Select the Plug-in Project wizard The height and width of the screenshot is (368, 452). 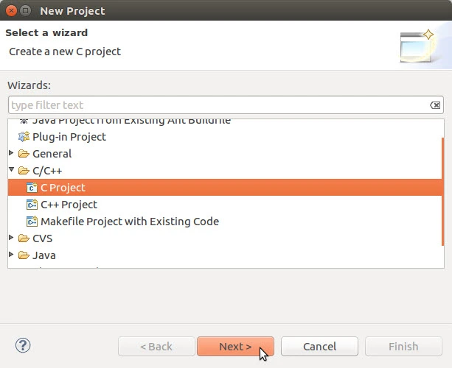(69, 137)
